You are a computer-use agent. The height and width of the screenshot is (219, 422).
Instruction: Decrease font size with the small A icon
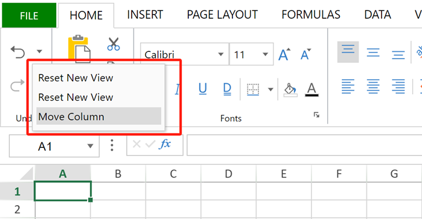point(305,54)
